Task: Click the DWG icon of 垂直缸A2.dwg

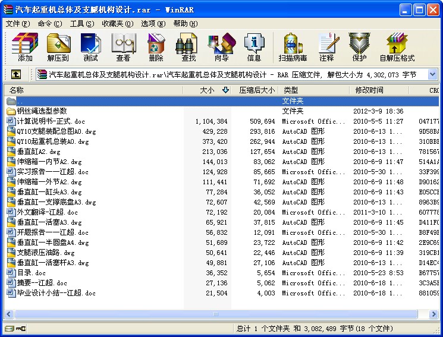Action: [11, 152]
